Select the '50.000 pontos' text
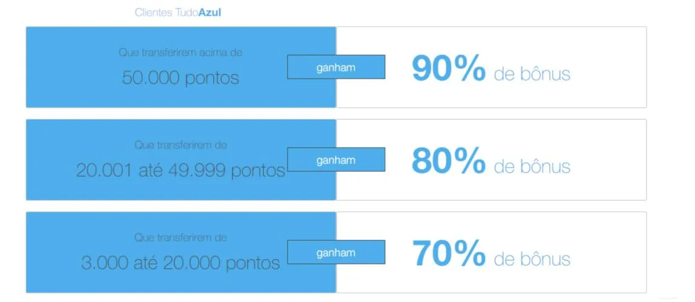 coord(180,78)
